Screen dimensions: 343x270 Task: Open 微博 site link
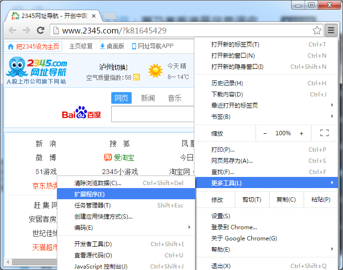[x=46, y=158]
